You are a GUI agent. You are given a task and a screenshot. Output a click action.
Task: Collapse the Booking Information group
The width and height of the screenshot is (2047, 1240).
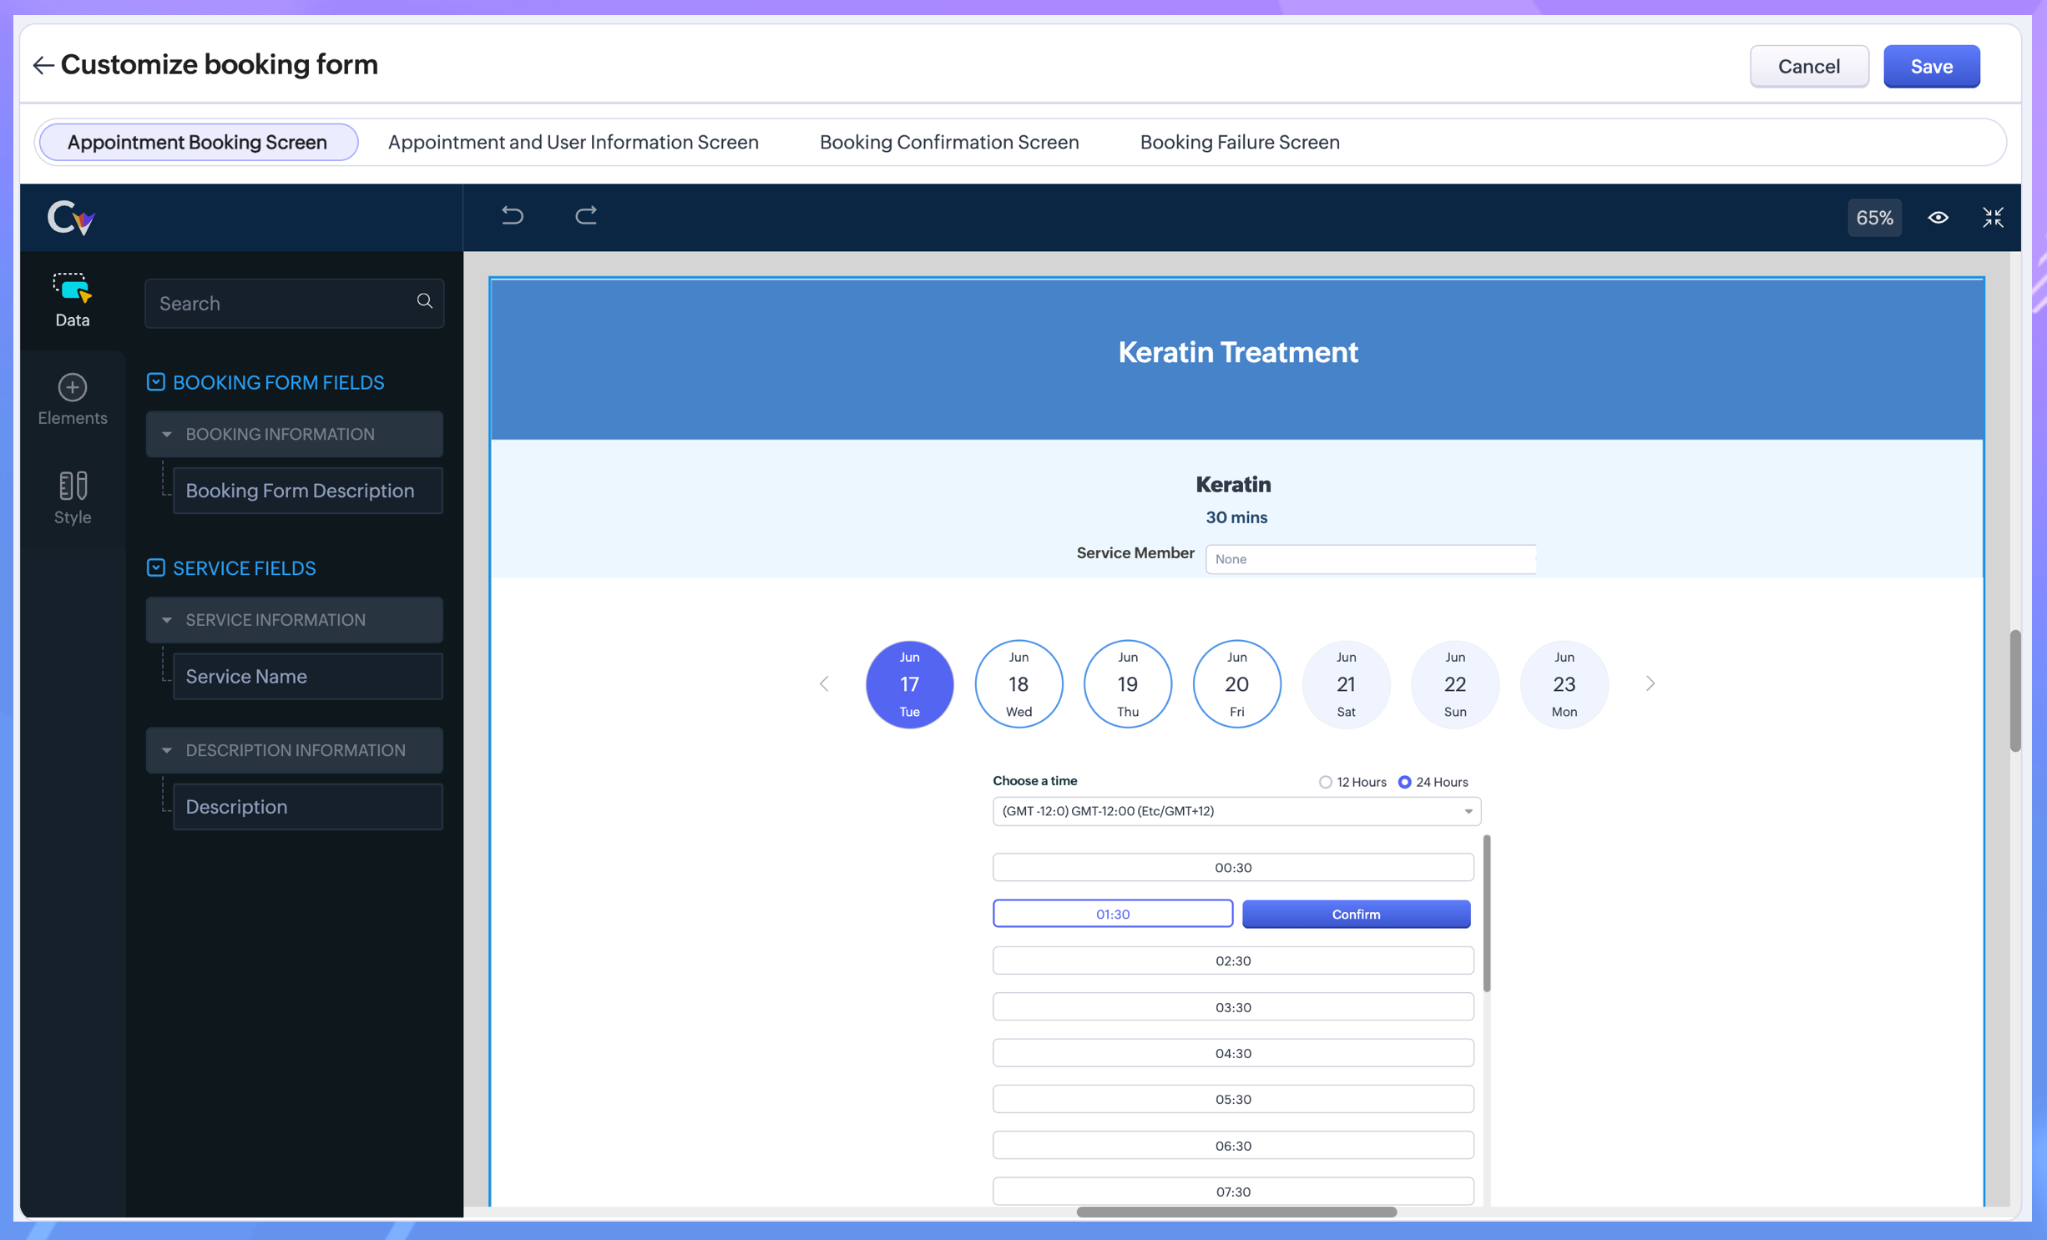pyautogui.click(x=167, y=434)
